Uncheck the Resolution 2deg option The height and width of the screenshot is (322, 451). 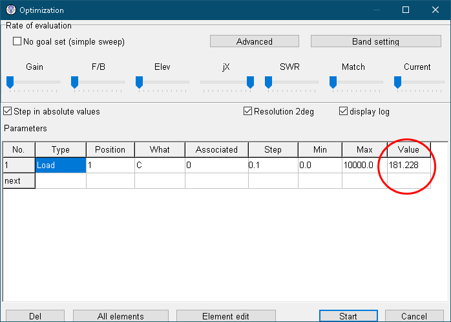click(247, 111)
